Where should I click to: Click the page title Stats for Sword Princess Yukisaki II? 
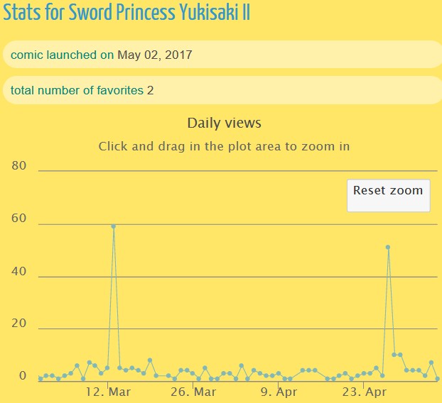(x=126, y=13)
